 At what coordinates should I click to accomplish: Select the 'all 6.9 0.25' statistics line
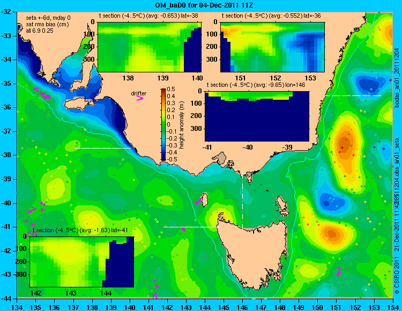click(40, 31)
